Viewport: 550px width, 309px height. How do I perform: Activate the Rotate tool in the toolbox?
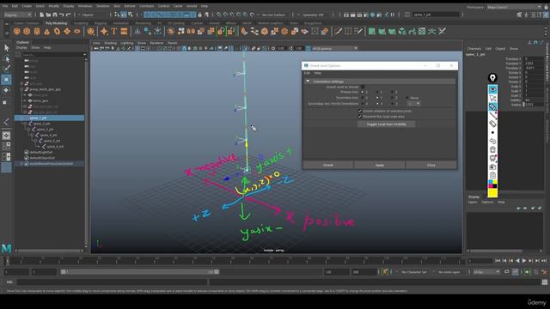[x=6, y=90]
